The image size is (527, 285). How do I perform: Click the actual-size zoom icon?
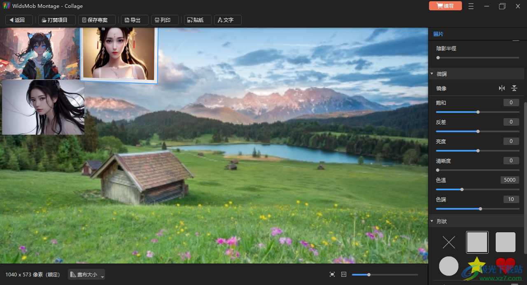pyautogui.click(x=344, y=274)
